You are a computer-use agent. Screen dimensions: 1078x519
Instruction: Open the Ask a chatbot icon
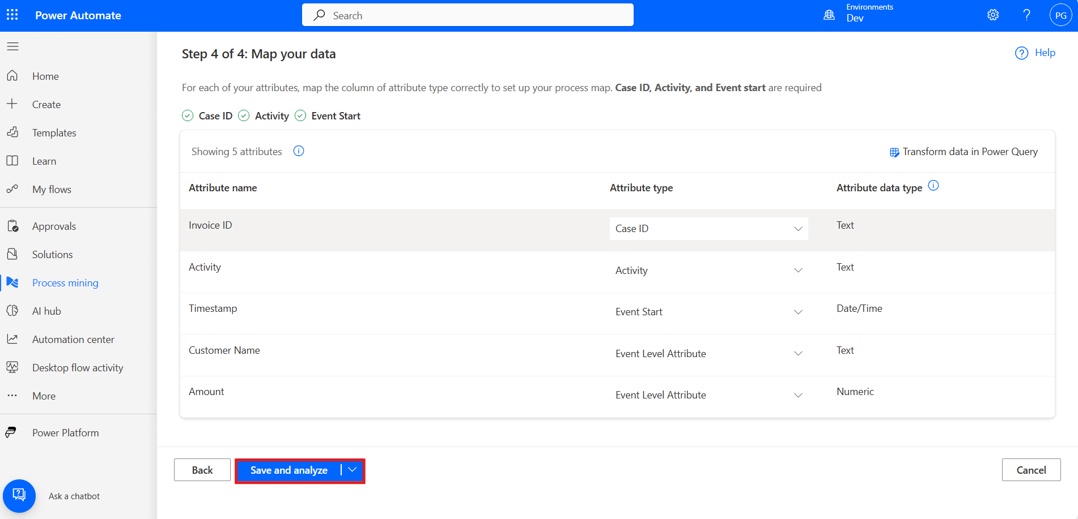[x=19, y=496]
